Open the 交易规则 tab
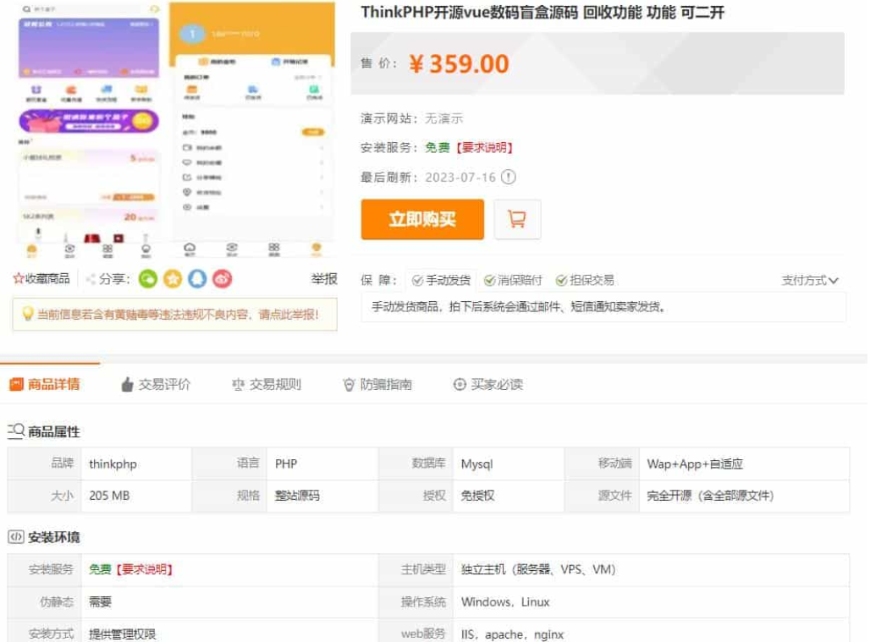This screenshot has width=870, height=642. point(267,384)
